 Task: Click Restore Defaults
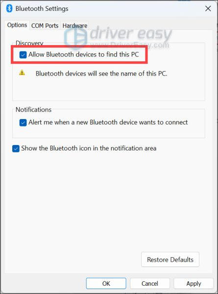point(170,260)
